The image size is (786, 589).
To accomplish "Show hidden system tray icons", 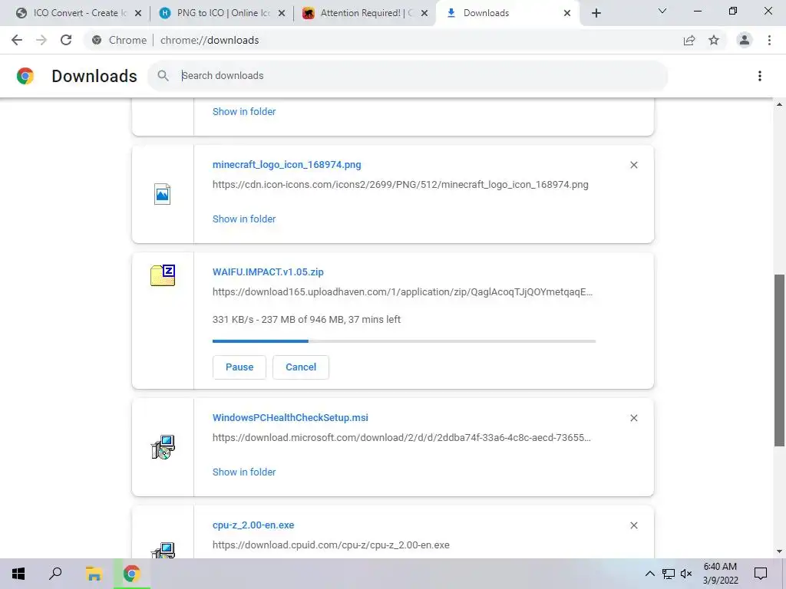I will click(x=649, y=574).
